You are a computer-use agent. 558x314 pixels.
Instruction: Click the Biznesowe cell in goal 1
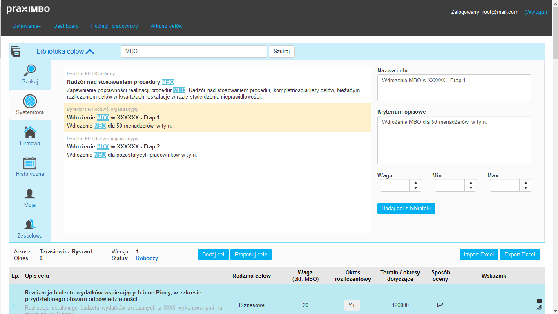(252, 305)
